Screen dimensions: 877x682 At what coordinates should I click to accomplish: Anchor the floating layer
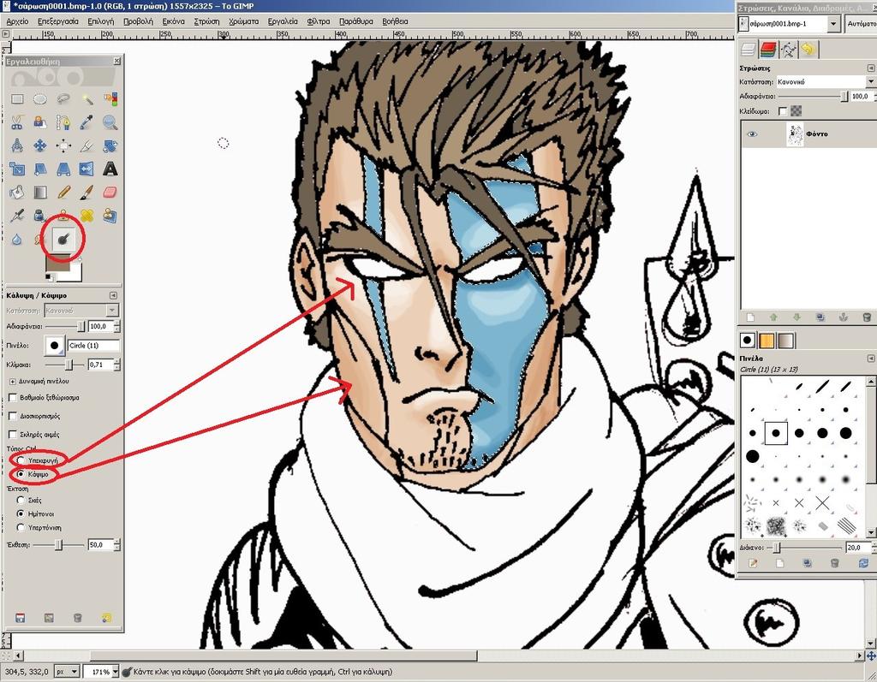pyautogui.click(x=844, y=317)
